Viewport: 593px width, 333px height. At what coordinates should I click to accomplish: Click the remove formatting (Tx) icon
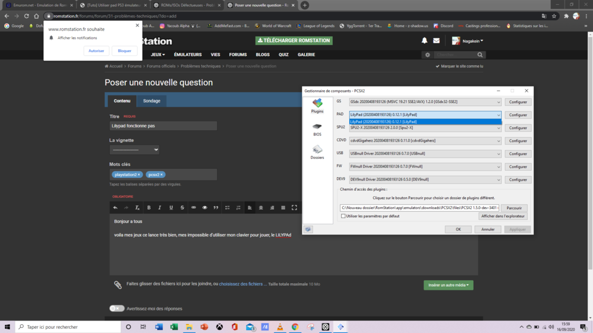tap(138, 207)
